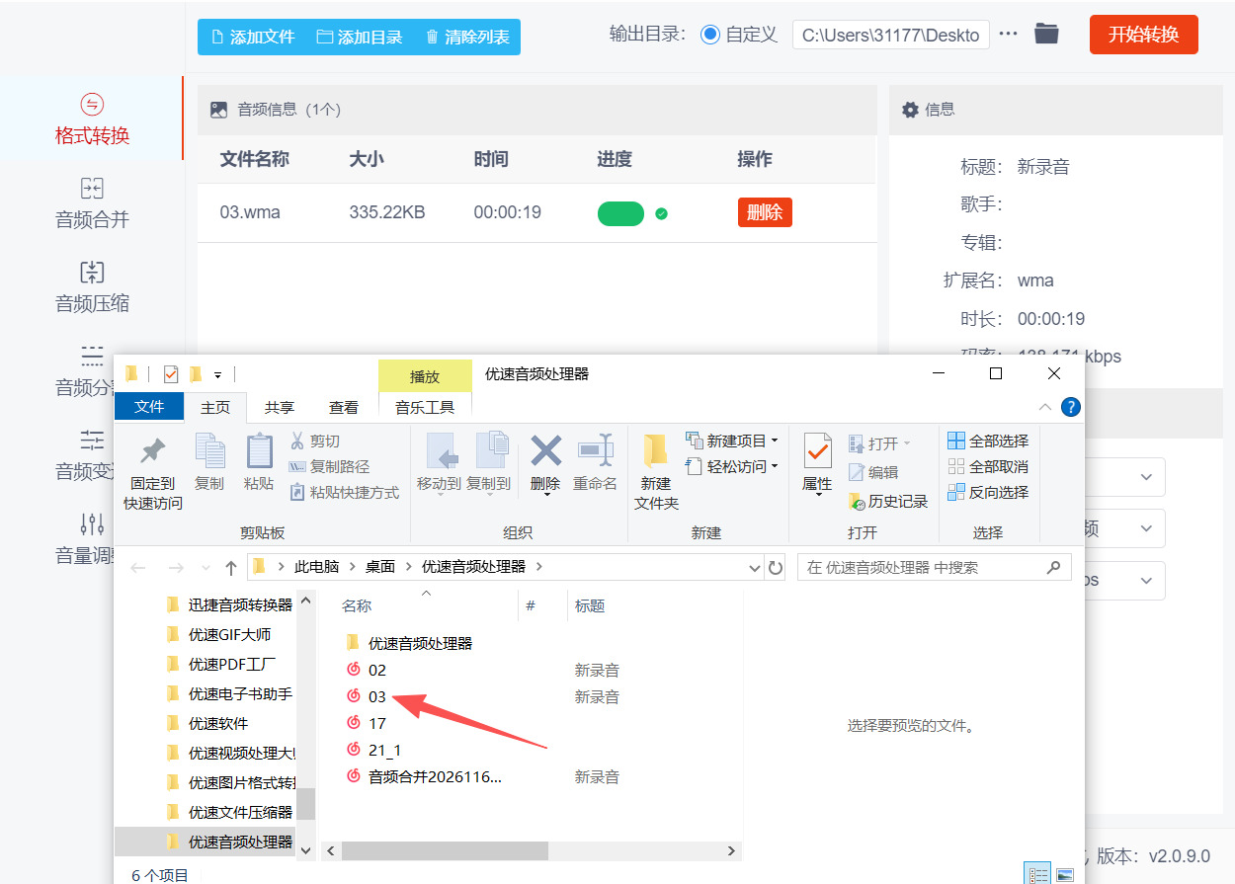Screen dimensions: 1235x884
Task: Click the output directory path field
Action: pos(889,35)
